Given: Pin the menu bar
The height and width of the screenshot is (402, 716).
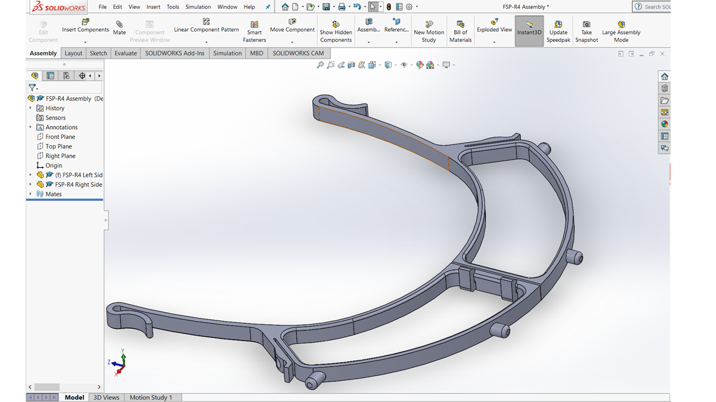Looking at the screenshot, I should (x=267, y=7).
